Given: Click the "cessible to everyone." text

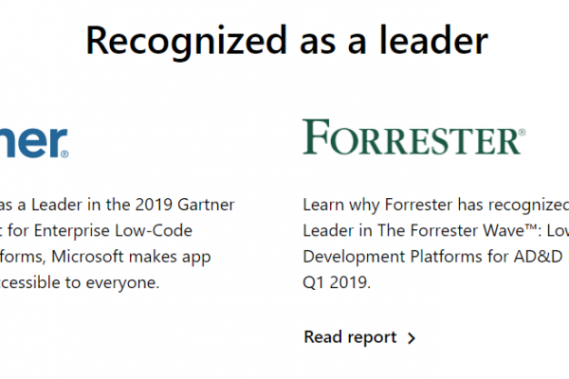Looking at the screenshot, I should (80, 281).
